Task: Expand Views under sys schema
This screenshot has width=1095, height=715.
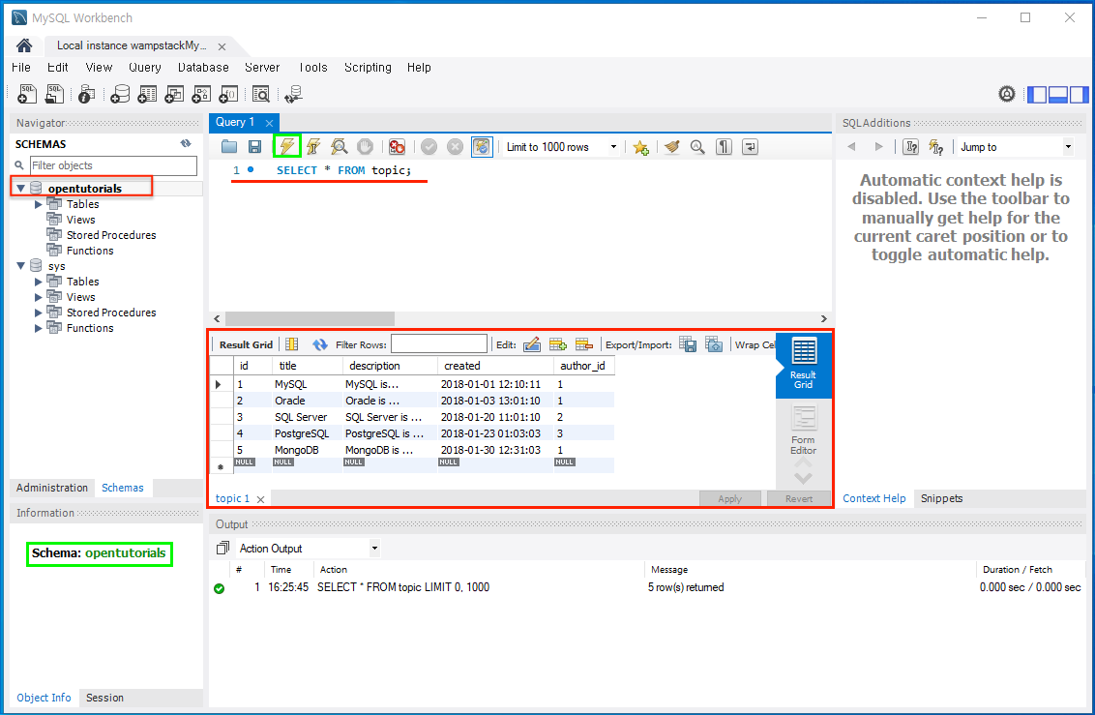Action: coord(39,297)
